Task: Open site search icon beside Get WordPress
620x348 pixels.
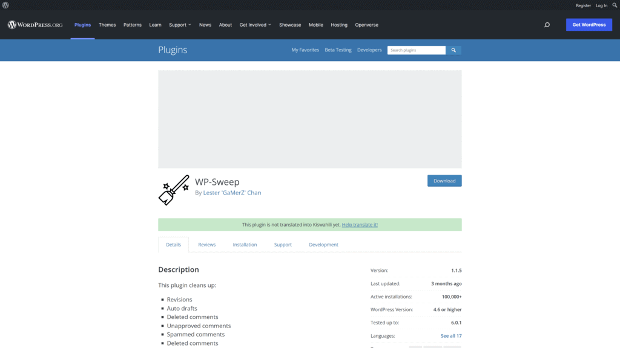Action: click(x=547, y=25)
